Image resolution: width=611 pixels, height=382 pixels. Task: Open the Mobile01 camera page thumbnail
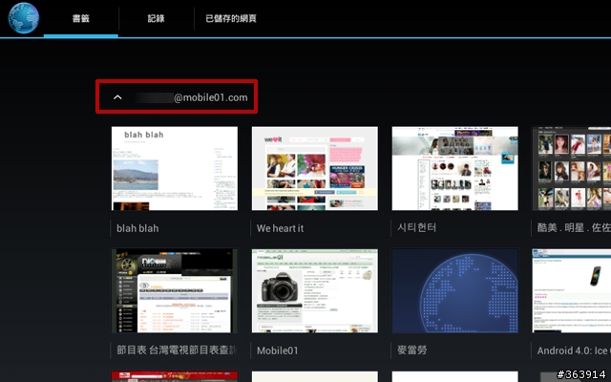(x=315, y=290)
